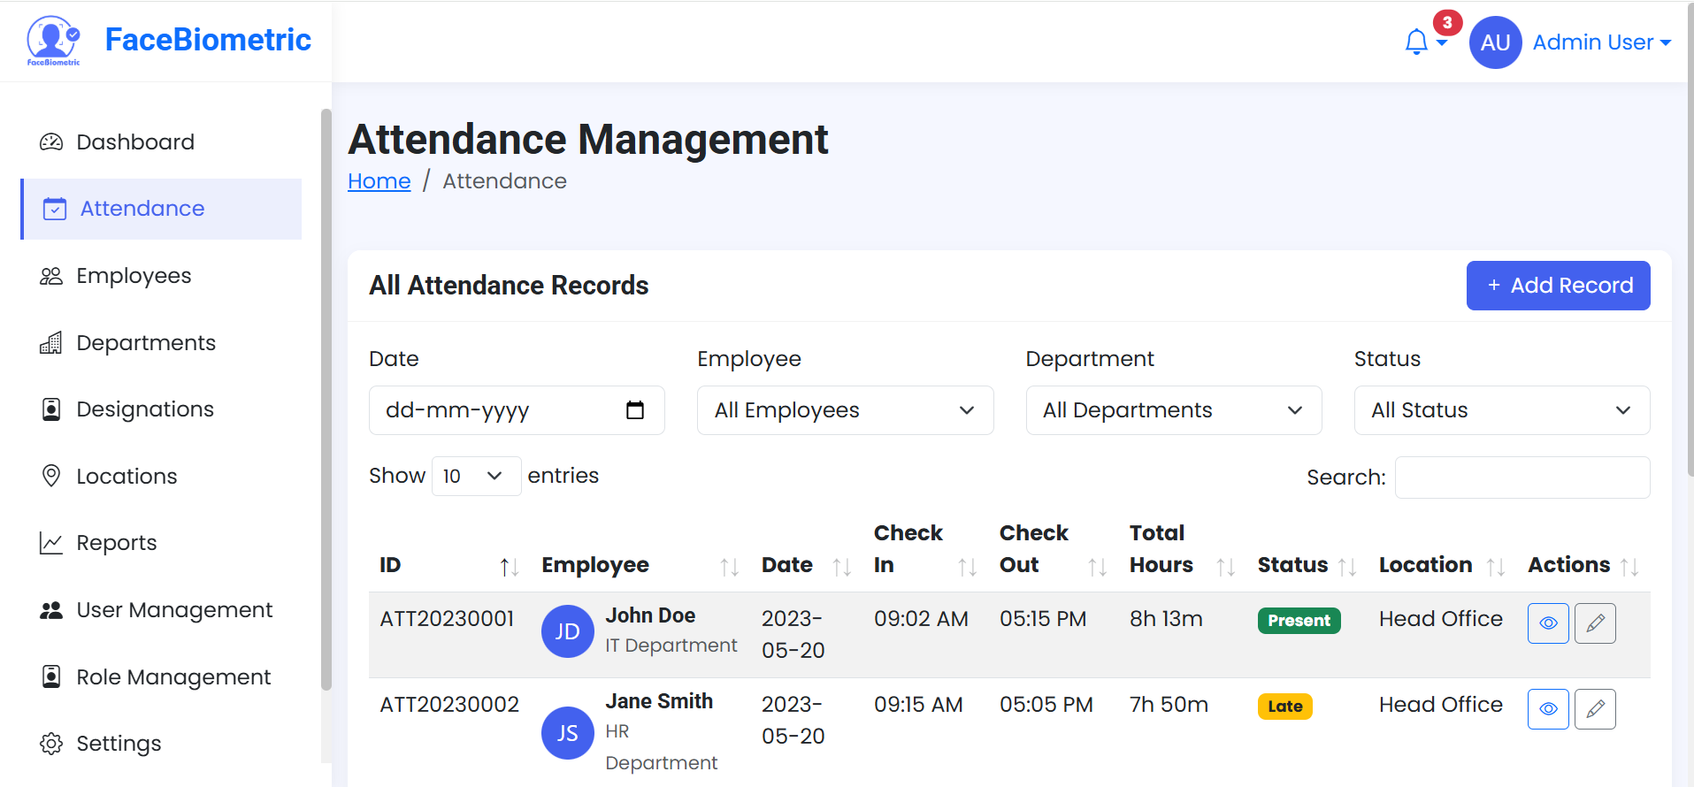Click John Doe's JD avatar

pos(567,631)
